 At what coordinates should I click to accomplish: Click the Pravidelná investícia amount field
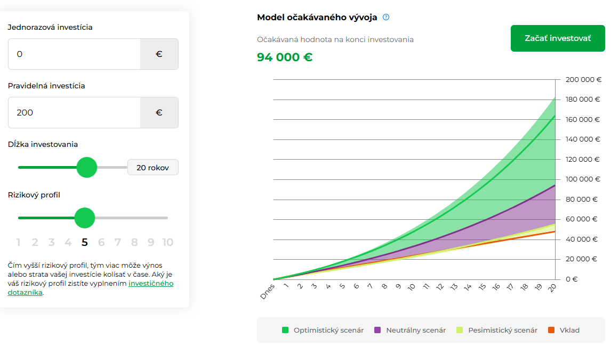tap(74, 112)
